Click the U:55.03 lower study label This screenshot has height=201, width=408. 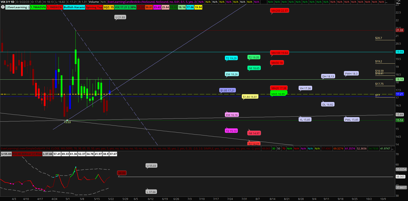[6, 154]
